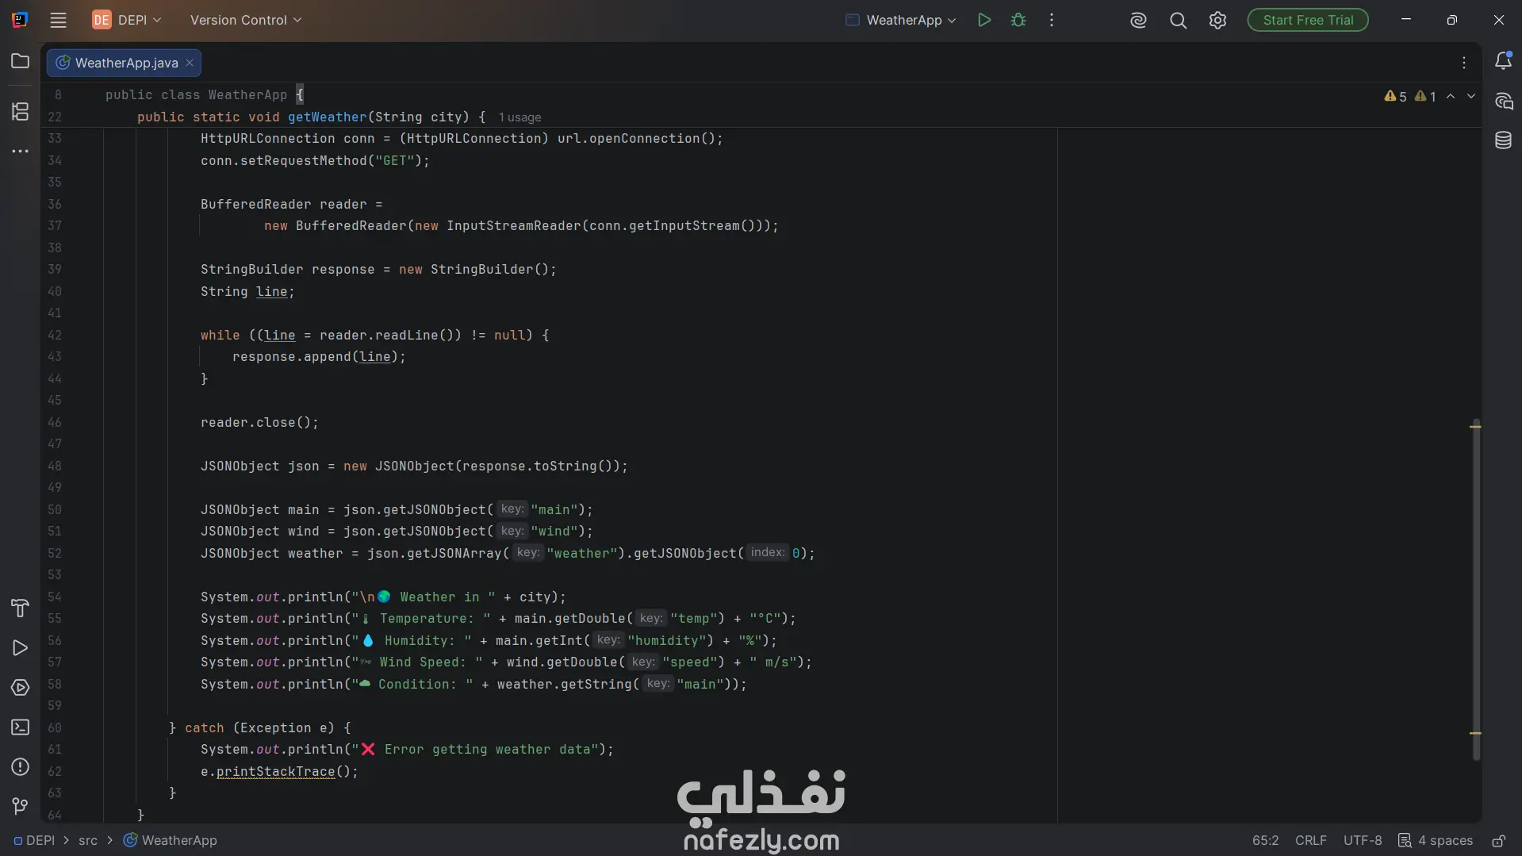Click the 'catch (Exception e)' line
Screen dimensions: 1522x856
coord(259,728)
